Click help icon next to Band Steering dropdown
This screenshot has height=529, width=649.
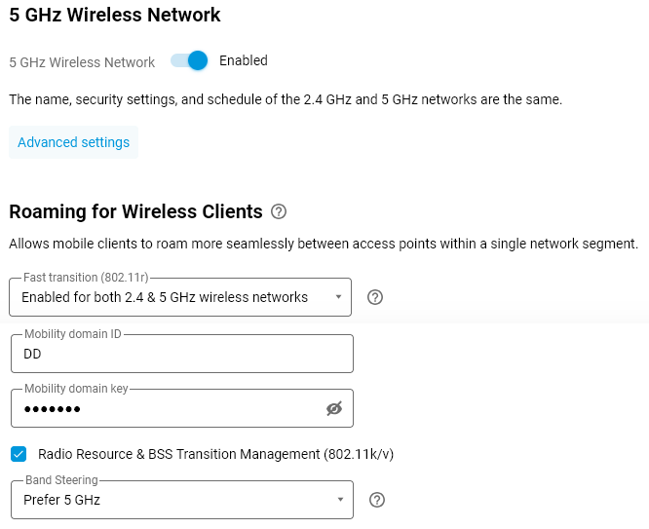(x=377, y=500)
